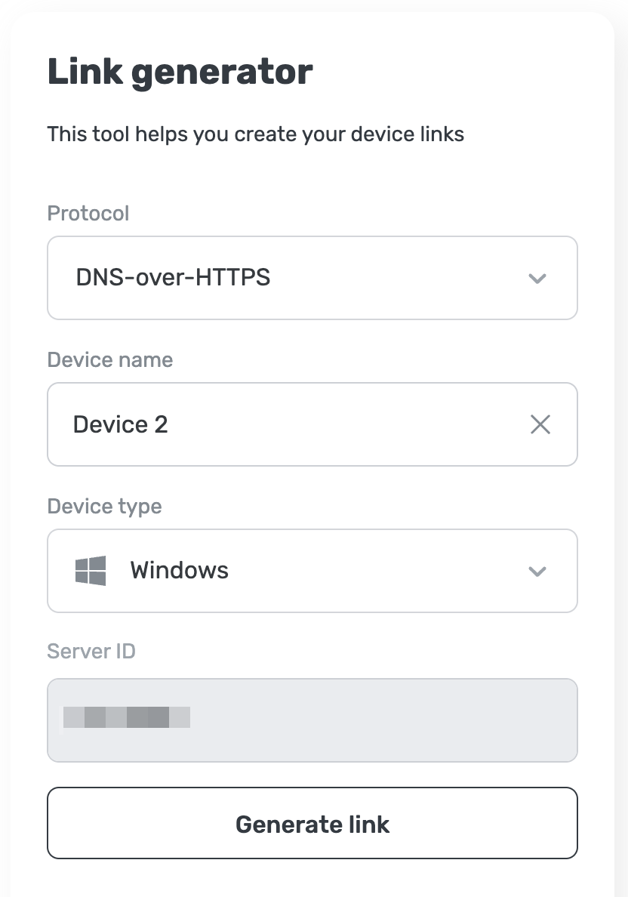
Task: Focus the Device name input field
Action: [x=312, y=424]
